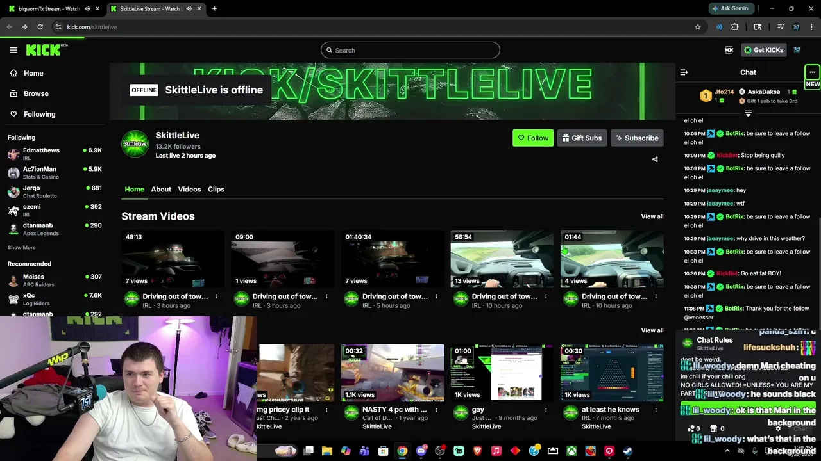821x461 pixels.
Task: Open Brave browser from the taskbar
Action: click(x=477, y=451)
